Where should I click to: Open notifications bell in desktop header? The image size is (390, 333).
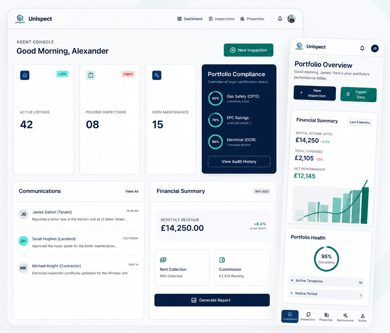coord(280,19)
